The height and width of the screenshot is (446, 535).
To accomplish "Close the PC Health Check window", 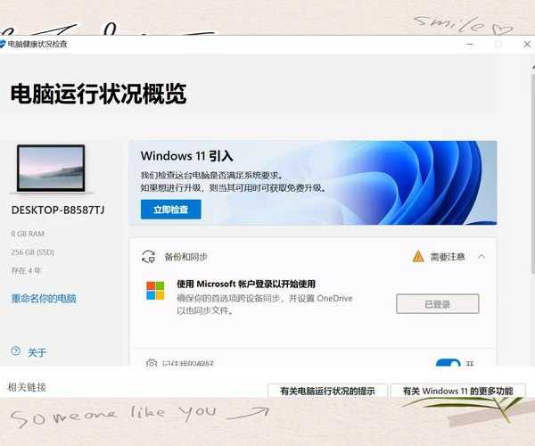I will [x=527, y=44].
